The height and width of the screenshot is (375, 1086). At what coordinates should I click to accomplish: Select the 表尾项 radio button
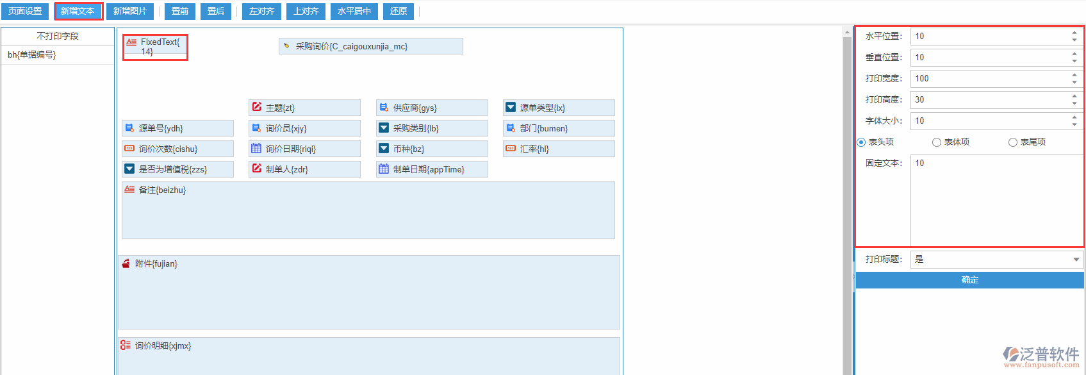[1013, 142]
